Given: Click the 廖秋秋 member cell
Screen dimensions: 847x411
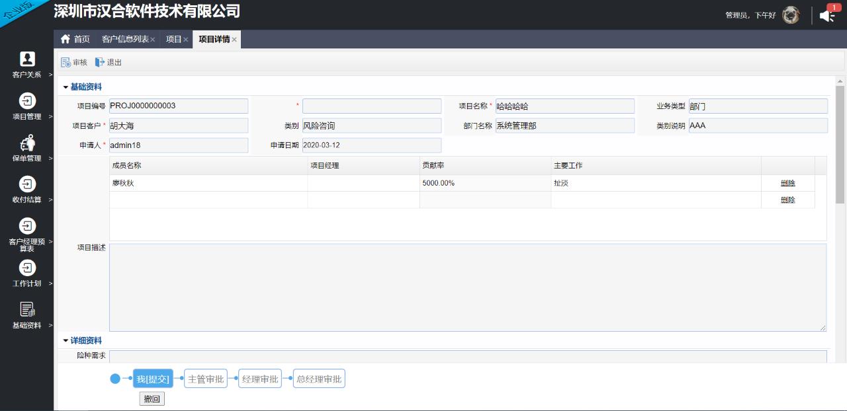Looking at the screenshot, I should [208, 183].
